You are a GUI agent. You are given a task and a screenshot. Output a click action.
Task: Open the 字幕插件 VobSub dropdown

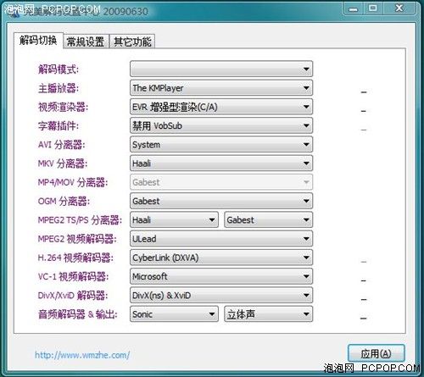pyautogui.click(x=221, y=125)
